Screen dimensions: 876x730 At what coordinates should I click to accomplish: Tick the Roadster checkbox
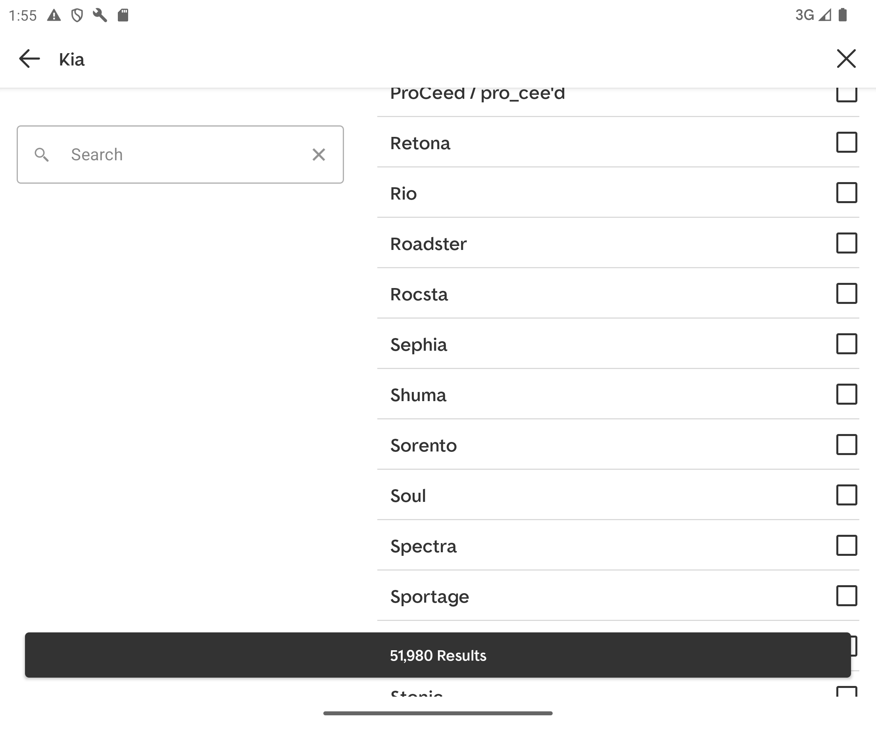pyautogui.click(x=847, y=243)
